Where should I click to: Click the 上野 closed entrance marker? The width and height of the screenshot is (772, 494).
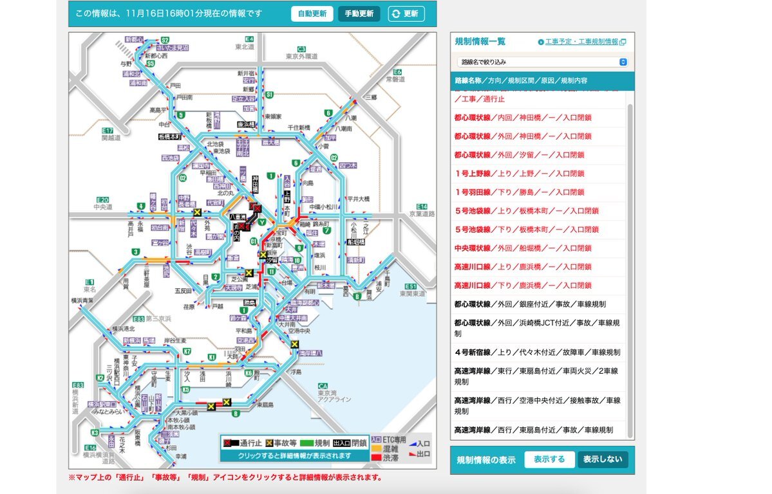(287, 197)
